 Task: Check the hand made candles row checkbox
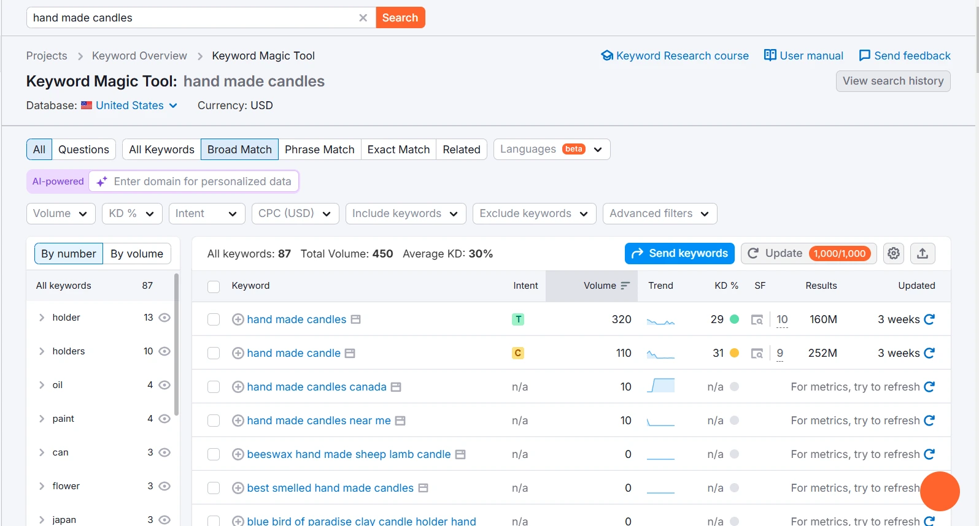(x=214, y=319)
